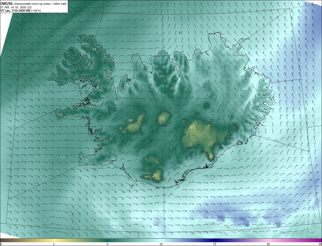322x246 pixels.
Task: Click the 15 tick on color scale
Action: [x=215, y=244]
